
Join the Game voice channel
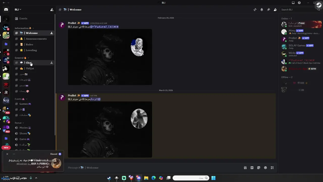coord(34,139)
